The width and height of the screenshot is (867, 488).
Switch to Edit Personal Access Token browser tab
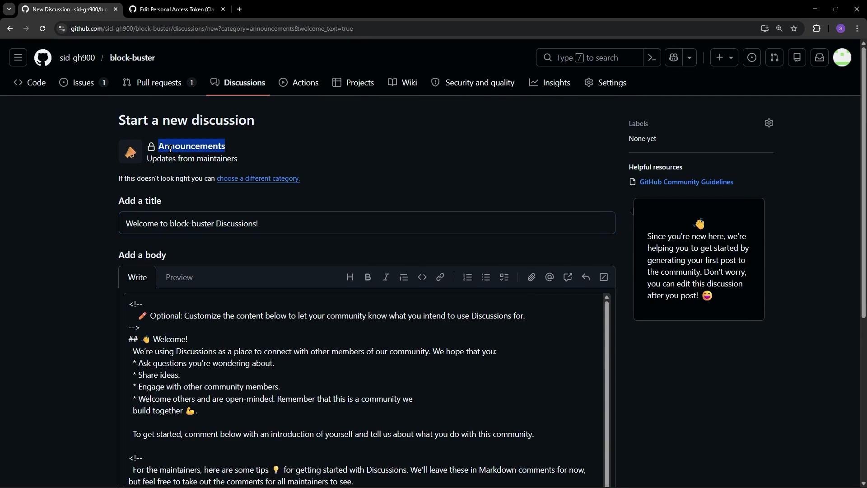[177, 9]
